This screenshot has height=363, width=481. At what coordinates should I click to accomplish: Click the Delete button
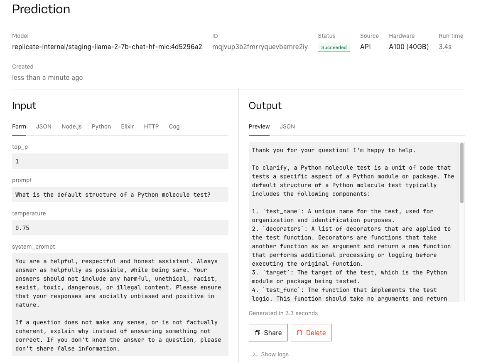click(311, 333)
